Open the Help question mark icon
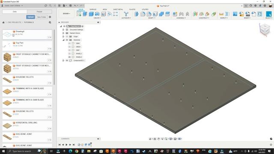The image size is (274, 154). tap(265, 6)
